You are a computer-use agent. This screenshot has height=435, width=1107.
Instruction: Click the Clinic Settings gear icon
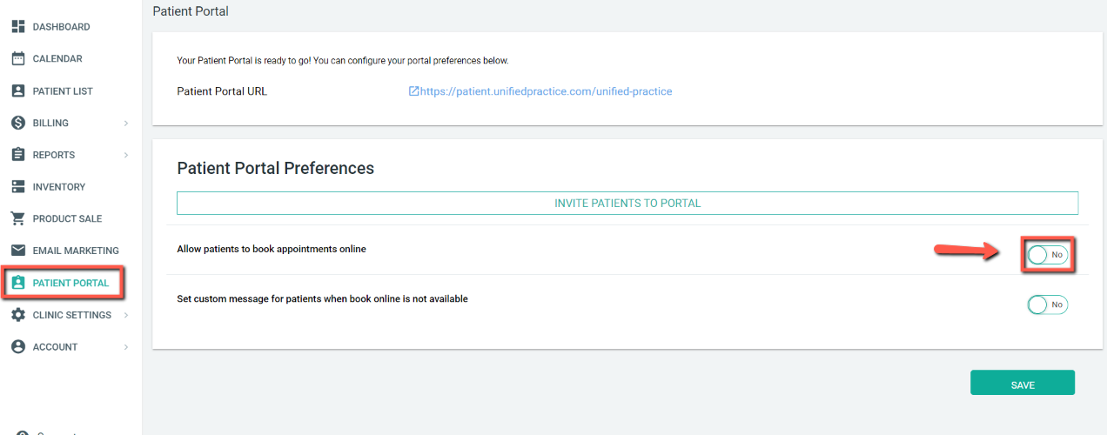coord(17,315)
